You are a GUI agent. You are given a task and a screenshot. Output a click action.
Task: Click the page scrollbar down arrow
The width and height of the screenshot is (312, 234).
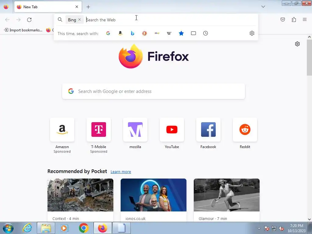[310, 219]
